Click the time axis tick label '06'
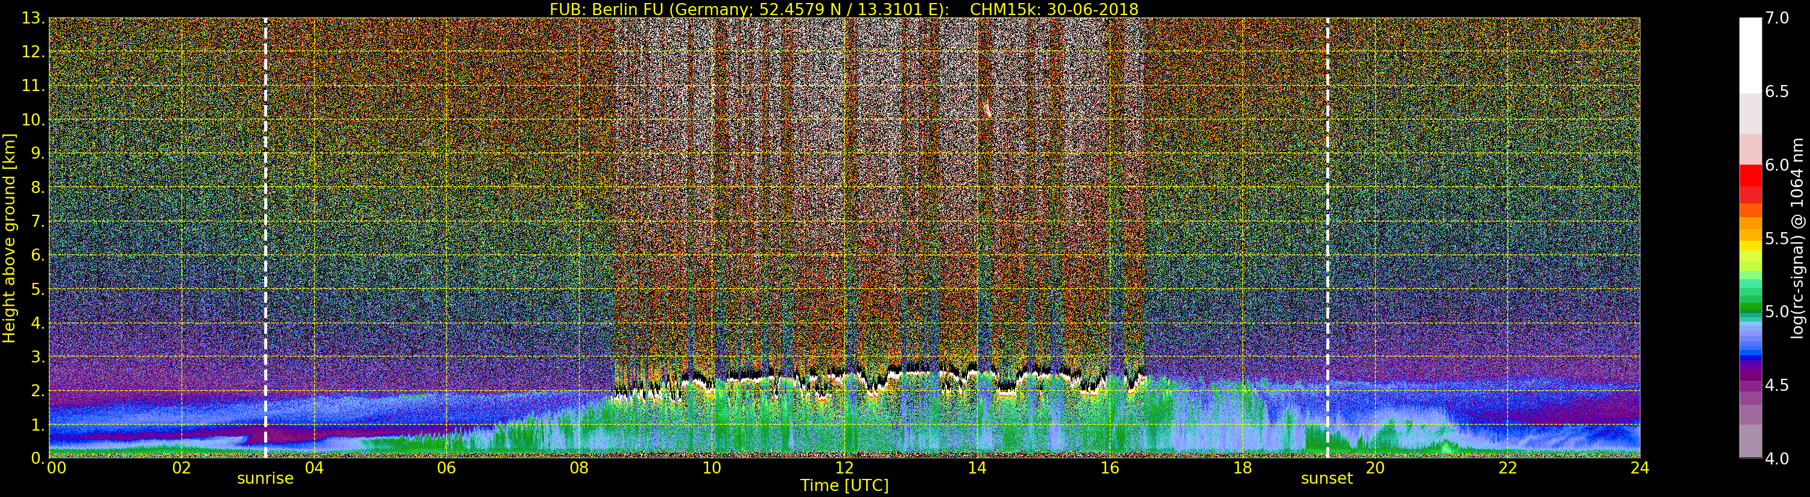1810x497 pixels. tap(446, 467)
